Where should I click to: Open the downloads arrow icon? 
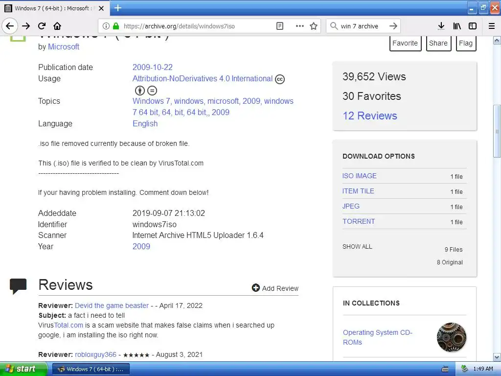coord(441,26)
